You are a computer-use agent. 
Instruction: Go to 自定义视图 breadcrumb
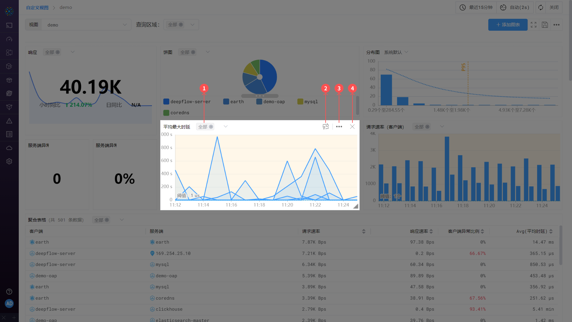(x=37, y=7)
